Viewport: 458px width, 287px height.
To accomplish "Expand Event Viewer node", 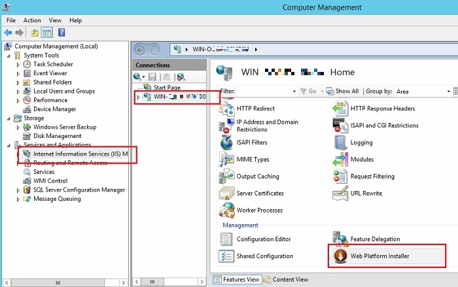I will coord(18,74).
